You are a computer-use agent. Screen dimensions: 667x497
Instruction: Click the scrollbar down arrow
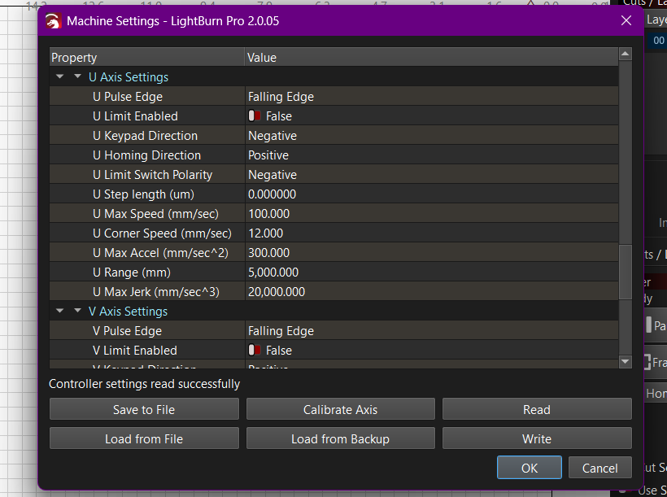625,361
